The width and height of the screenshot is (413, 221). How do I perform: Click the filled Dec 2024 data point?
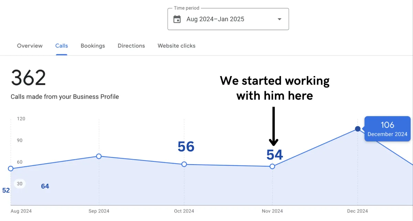click(358, 129)
